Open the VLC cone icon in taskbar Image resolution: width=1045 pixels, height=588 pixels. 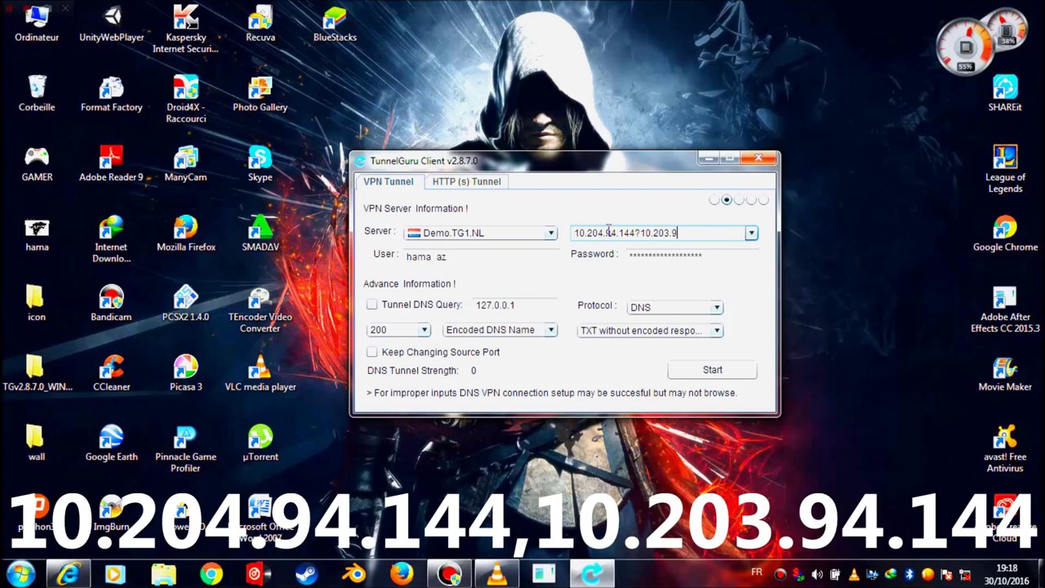click(x=496, y=575)
